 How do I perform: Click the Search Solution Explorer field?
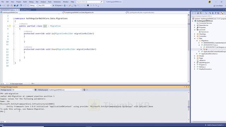(x=208, y=16)
